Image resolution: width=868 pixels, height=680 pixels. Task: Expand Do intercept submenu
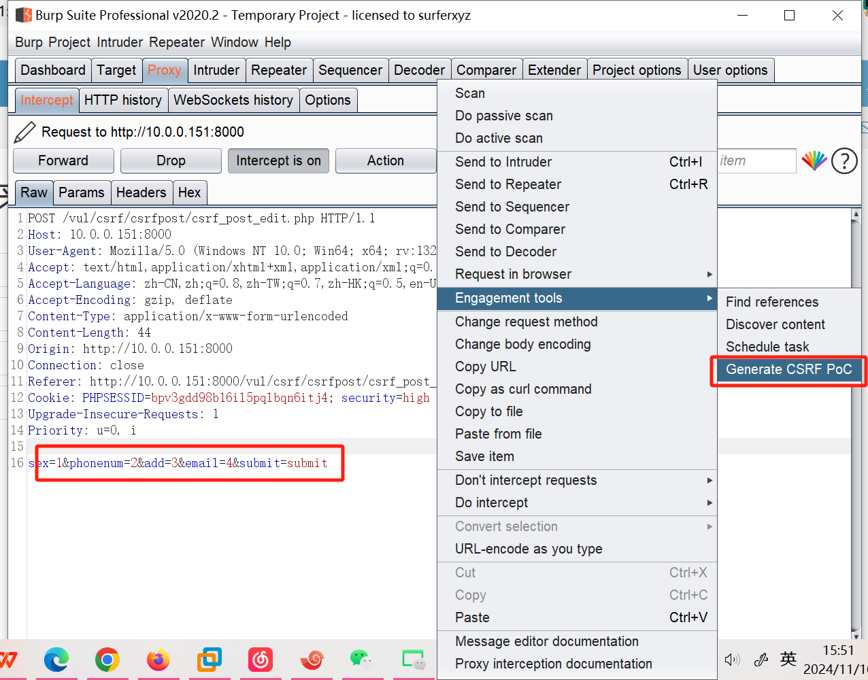577,503
